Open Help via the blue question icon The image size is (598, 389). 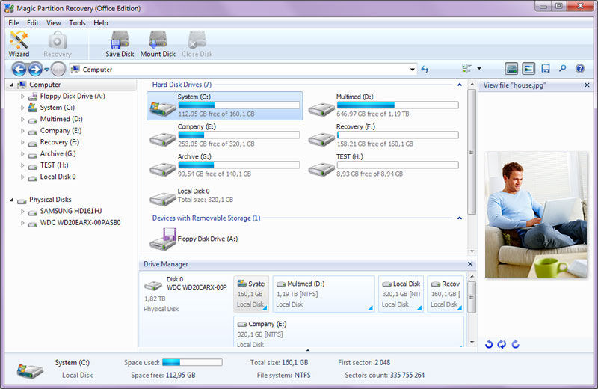[580, 69]
